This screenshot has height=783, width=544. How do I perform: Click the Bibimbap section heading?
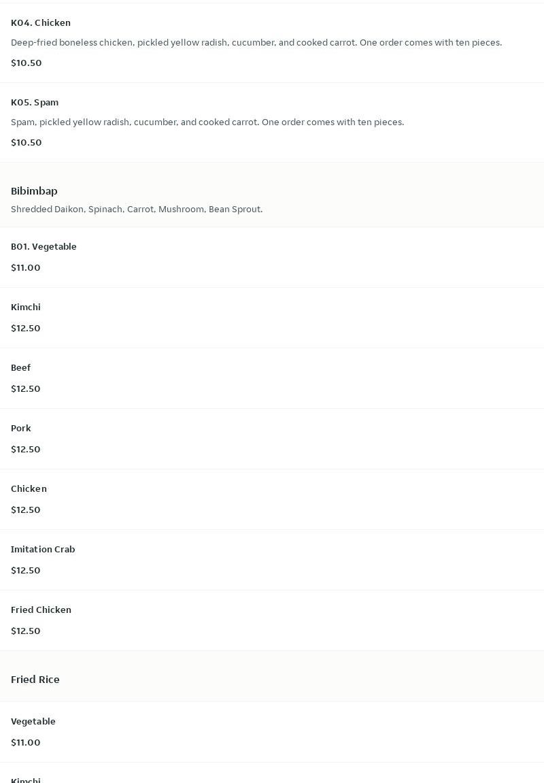coord(34,190)
